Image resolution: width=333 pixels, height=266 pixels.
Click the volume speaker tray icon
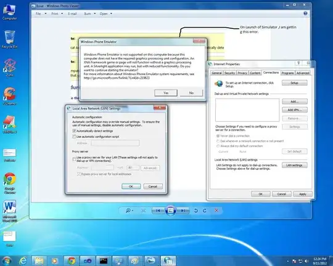point(306,261)
